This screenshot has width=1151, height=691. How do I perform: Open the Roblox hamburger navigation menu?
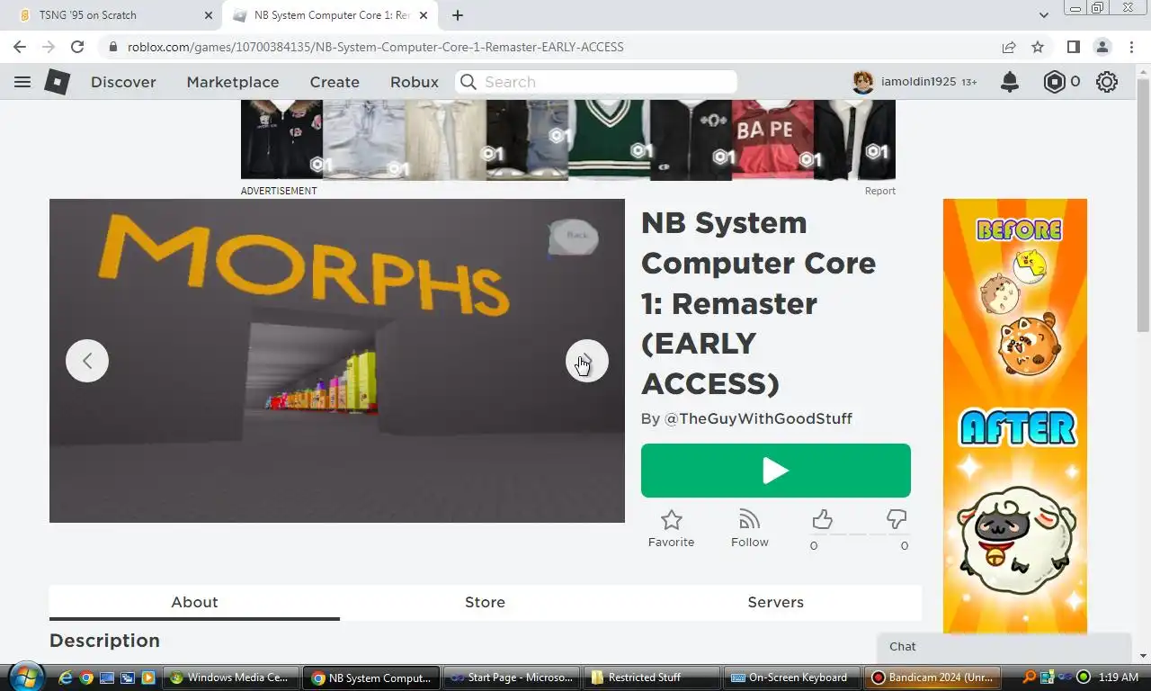pos(22,82)
